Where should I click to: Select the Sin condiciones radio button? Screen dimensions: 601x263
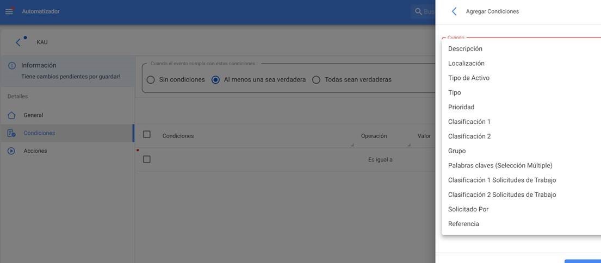click(151, 80)
